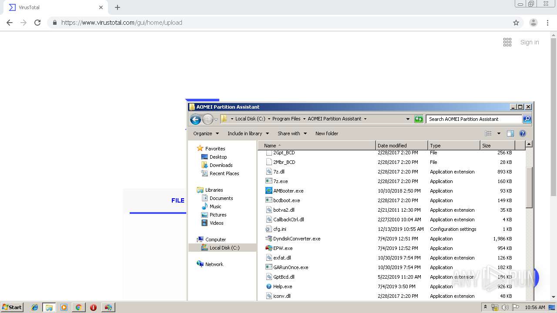
Task: Open the Chrome profile avatar icon
Action: point(534,23)
